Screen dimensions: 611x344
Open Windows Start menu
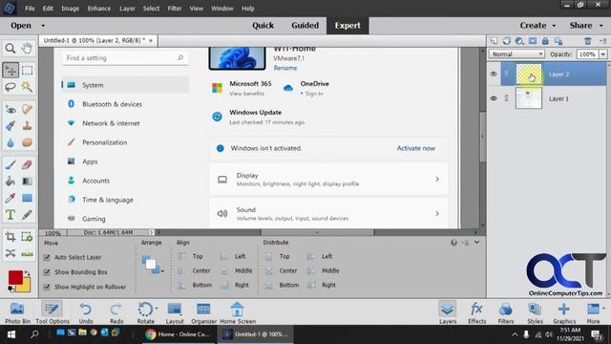coord(11,334)
